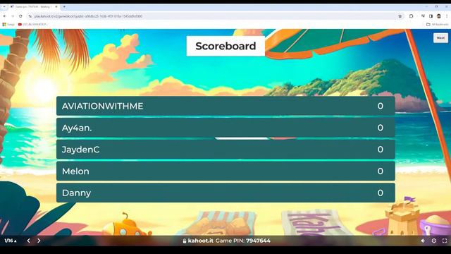Open the Chrome profile avatar
Viewport: 451px width, 254px height.
click(x=438, y=16)
